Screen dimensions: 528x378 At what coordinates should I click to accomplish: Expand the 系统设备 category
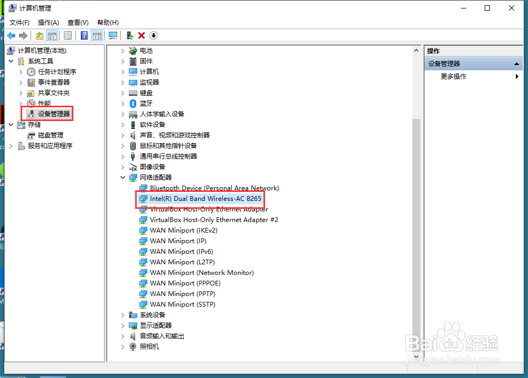coord(123,315)
